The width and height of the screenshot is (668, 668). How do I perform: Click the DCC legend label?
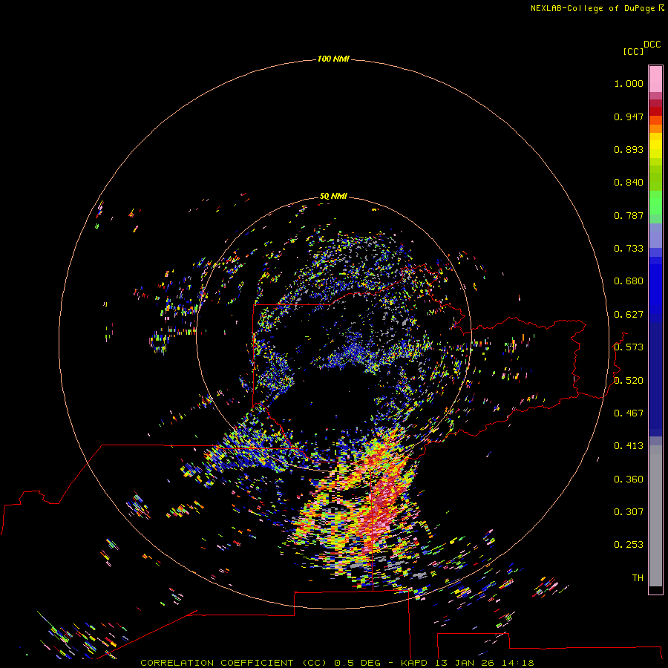tap(652, 45)
